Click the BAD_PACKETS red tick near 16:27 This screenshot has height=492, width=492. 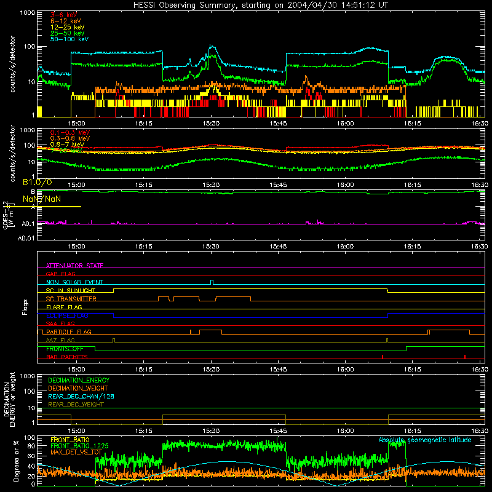pyautogui.click(x=465, y=357)
